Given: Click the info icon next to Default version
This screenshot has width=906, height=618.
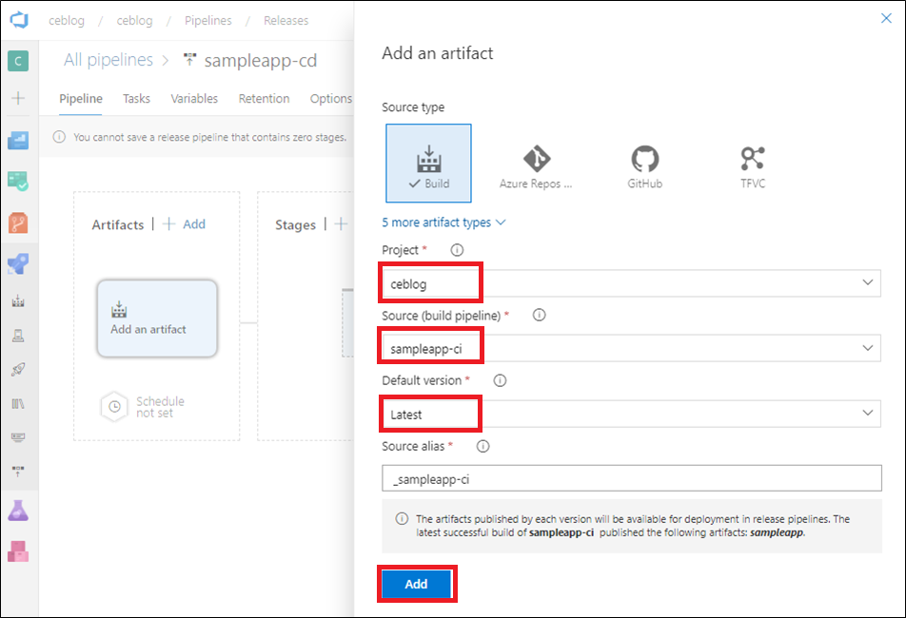Looking at the screenshot, I should tap(500, 380).
